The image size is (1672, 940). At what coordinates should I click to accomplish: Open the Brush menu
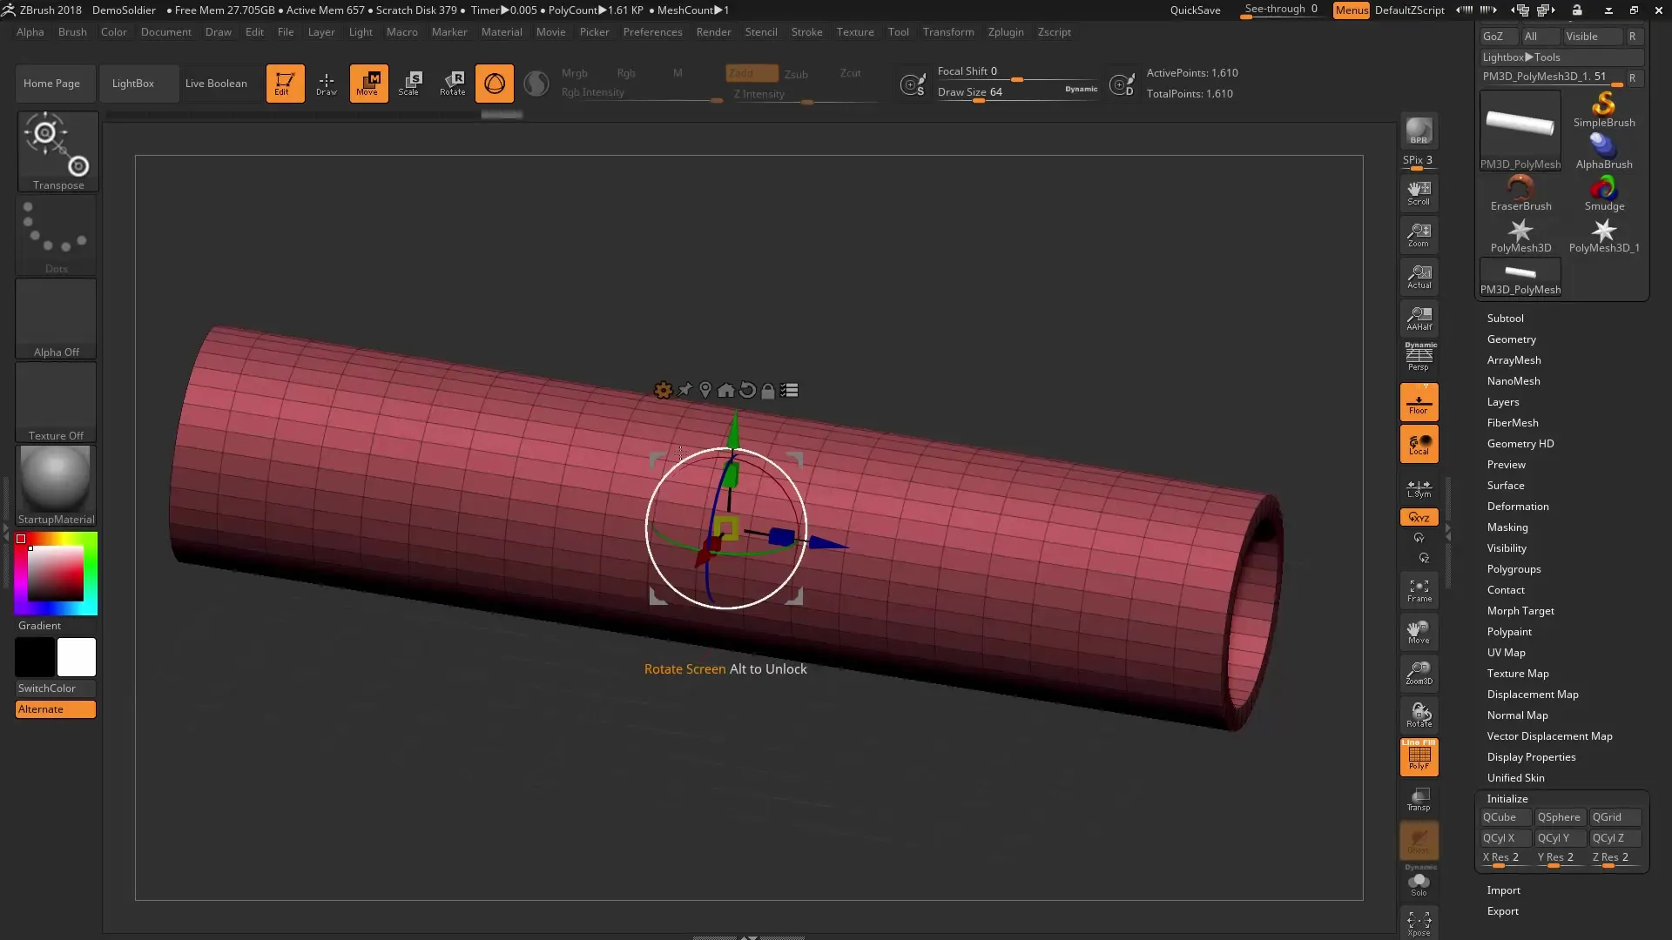[72, 32]
